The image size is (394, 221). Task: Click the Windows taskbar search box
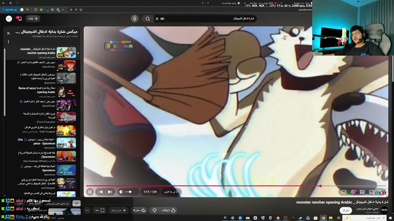click(x=363, y=218)
